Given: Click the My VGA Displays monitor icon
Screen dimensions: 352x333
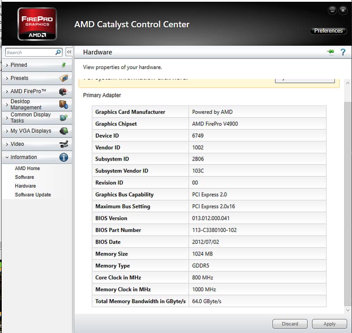Looking at the screenshot, I should coord(64,131).
